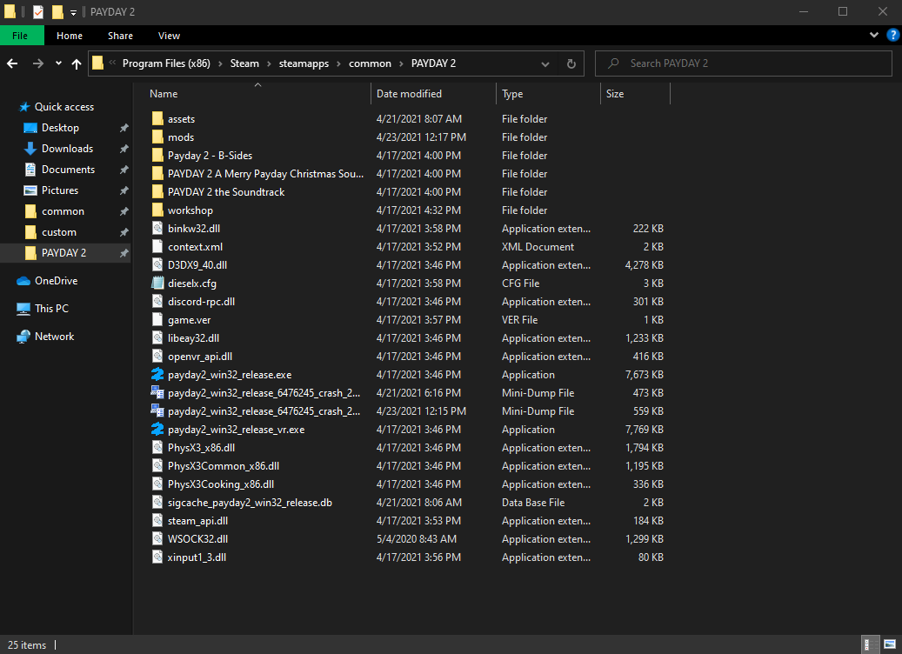Sort by the Size column header
Viewport: 902px width, 654px height.
point(635,94)
